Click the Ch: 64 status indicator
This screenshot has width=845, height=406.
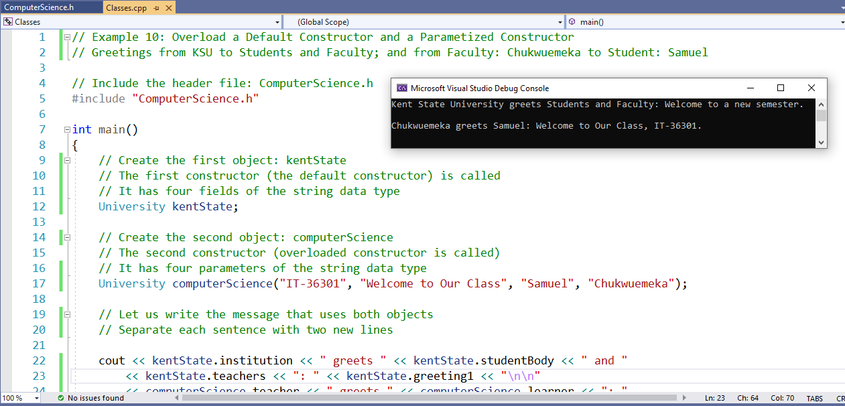coord(748,398)
